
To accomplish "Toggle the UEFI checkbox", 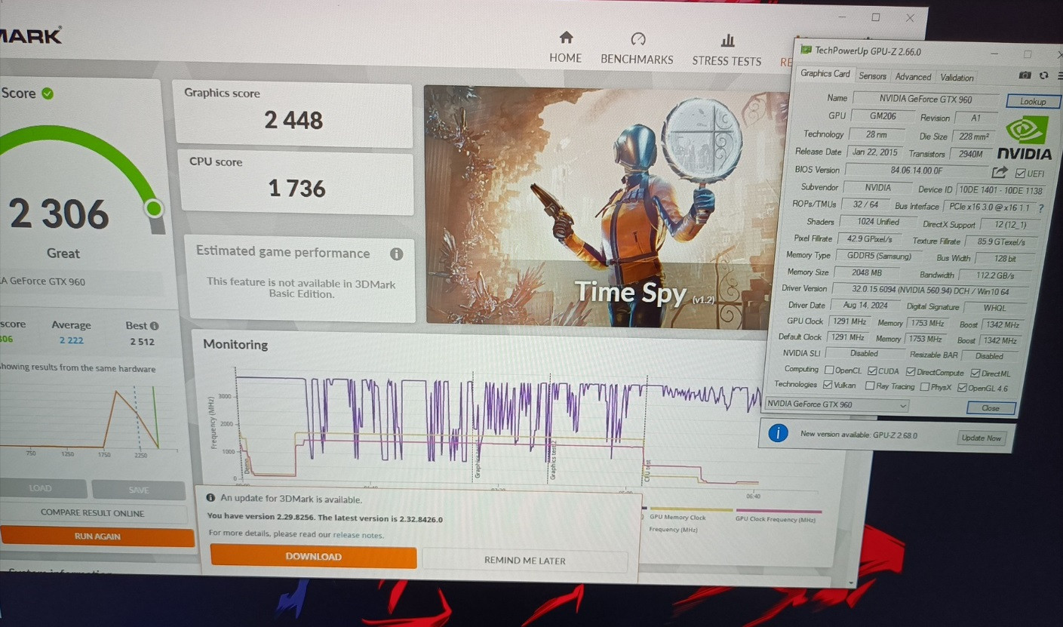I will [x=1020, y=174].
